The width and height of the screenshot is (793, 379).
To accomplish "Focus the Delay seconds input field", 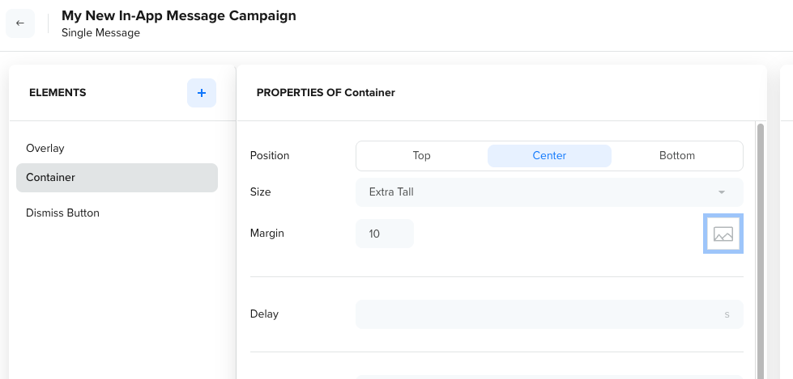I will (x=549, y=314).
